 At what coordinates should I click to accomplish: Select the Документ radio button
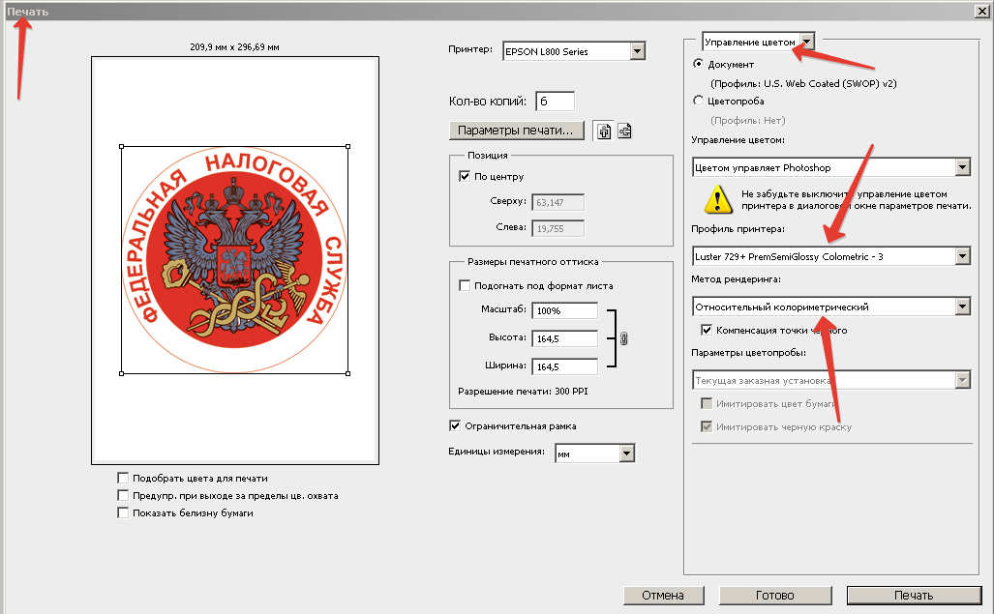[x=698, y=64]
